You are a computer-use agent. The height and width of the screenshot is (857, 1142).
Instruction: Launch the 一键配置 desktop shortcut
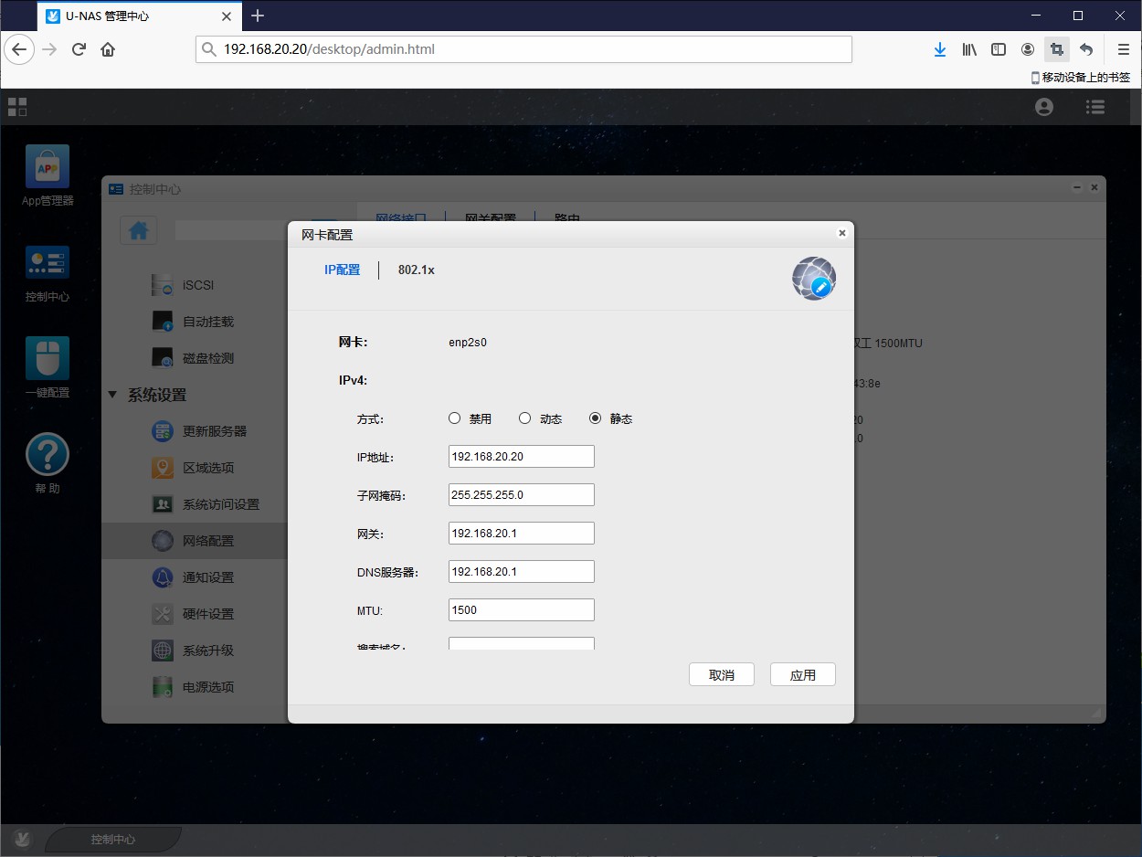point(48,358)
